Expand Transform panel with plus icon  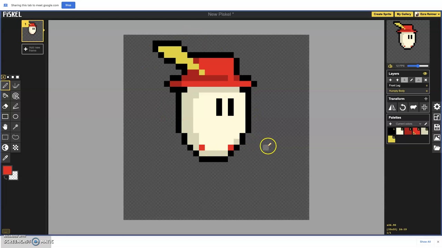click(425, 99)
